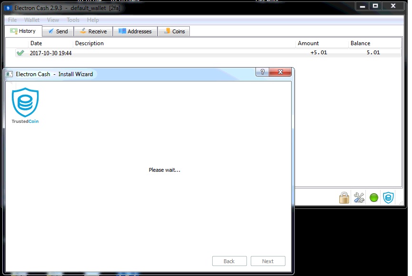
Task: Click the 5.01 balance cell
Action: 373,52
